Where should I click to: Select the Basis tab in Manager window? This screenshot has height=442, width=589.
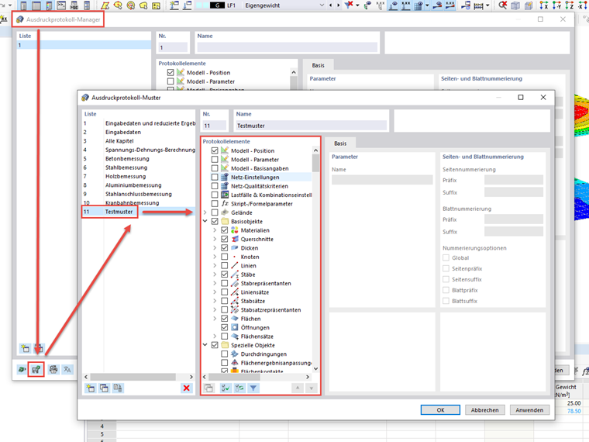318,65
